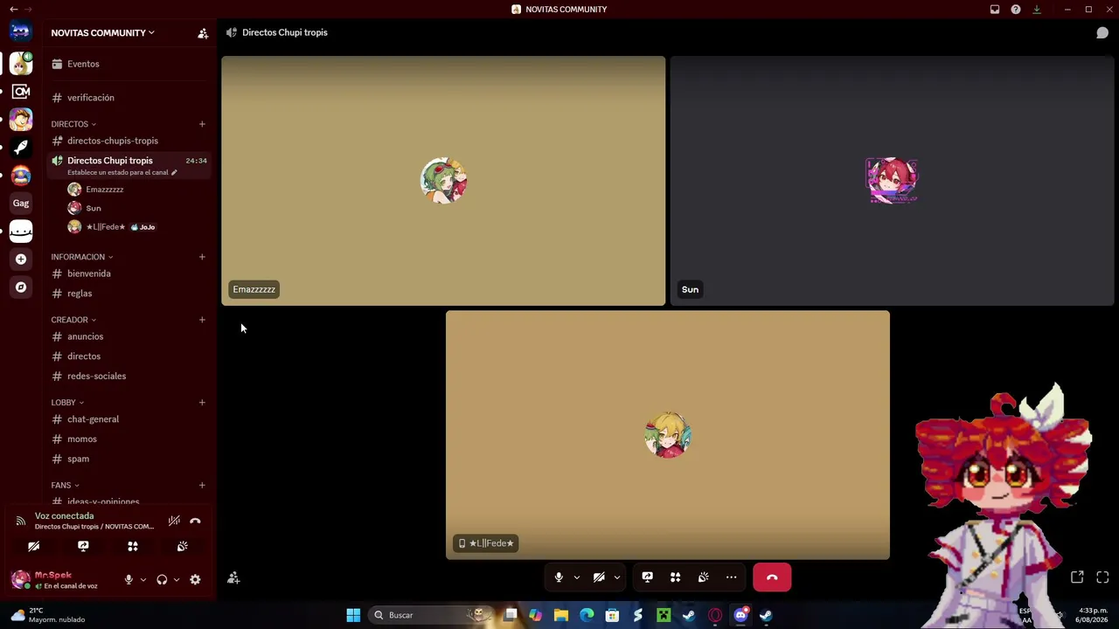This screenshot has width=1119, height=629.
Task: Focus the Emazzzzzz video tile
Action: [443, 181]
